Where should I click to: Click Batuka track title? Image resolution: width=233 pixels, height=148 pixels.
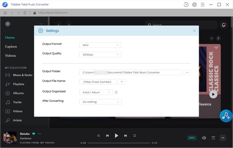25,134
